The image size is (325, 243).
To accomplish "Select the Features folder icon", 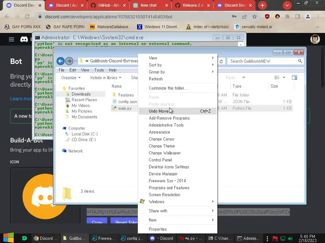I will (114, 95).
